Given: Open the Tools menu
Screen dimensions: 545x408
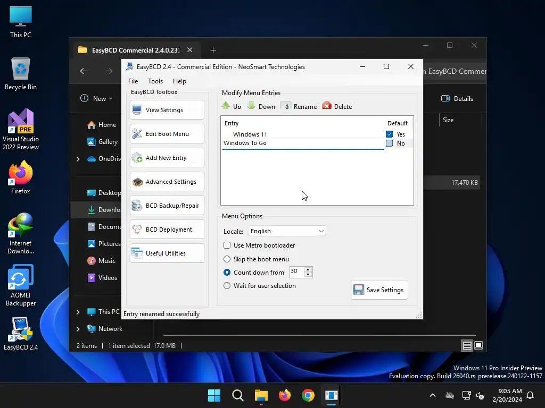Looking at the screenshot, I should point(155,81).
